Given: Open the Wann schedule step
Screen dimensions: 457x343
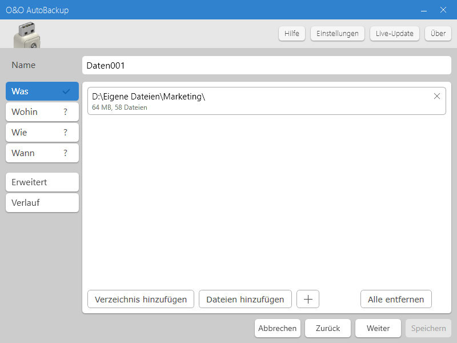Looking at the screenshot, I should (42, 153).
